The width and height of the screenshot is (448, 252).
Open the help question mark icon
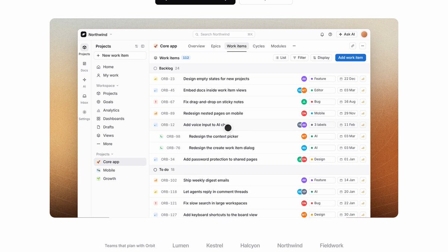330,34
